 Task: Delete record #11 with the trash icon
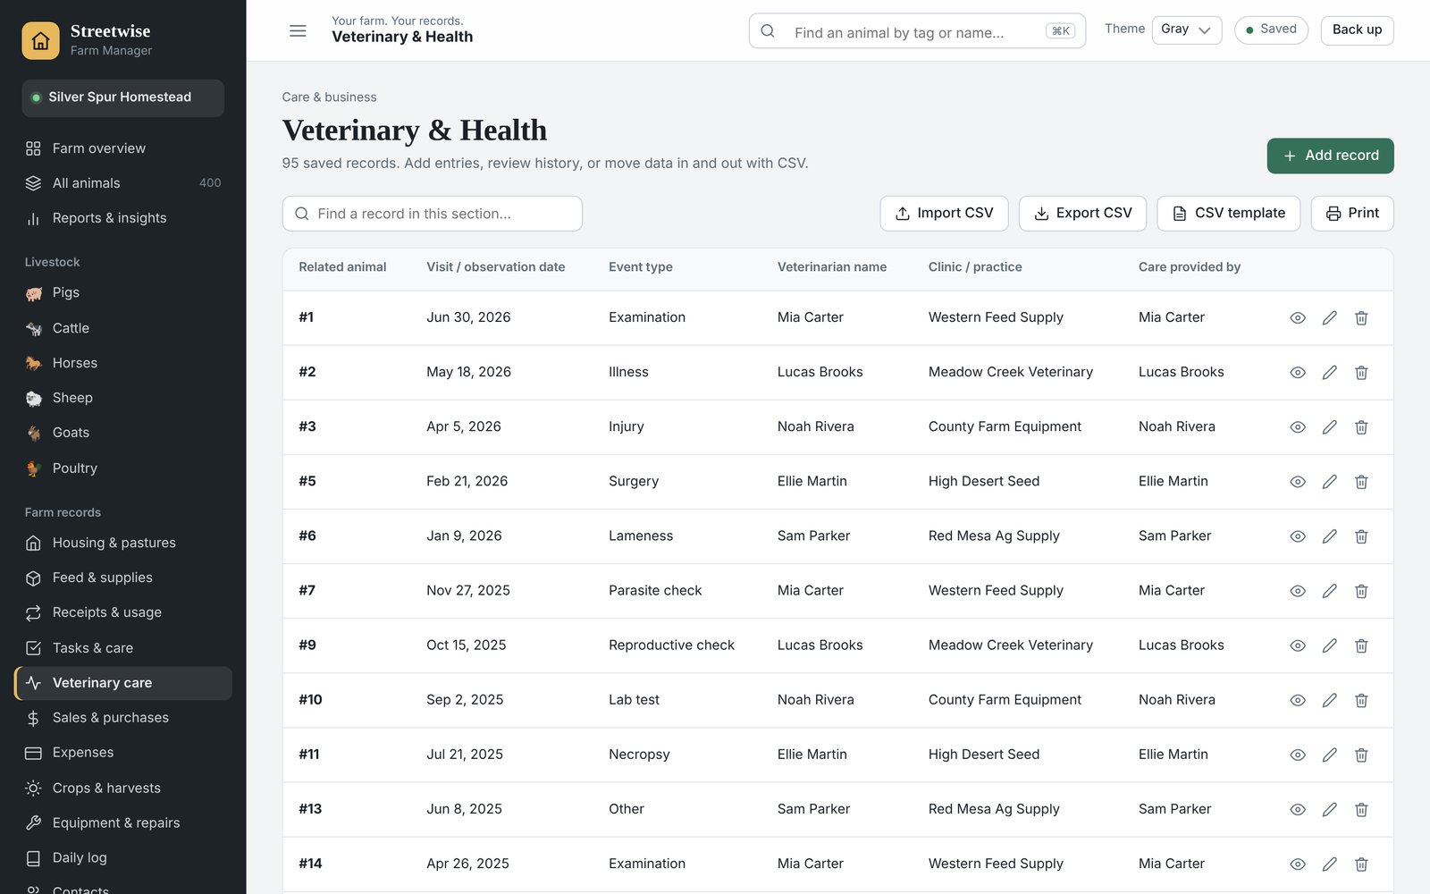coord(1361,754)
